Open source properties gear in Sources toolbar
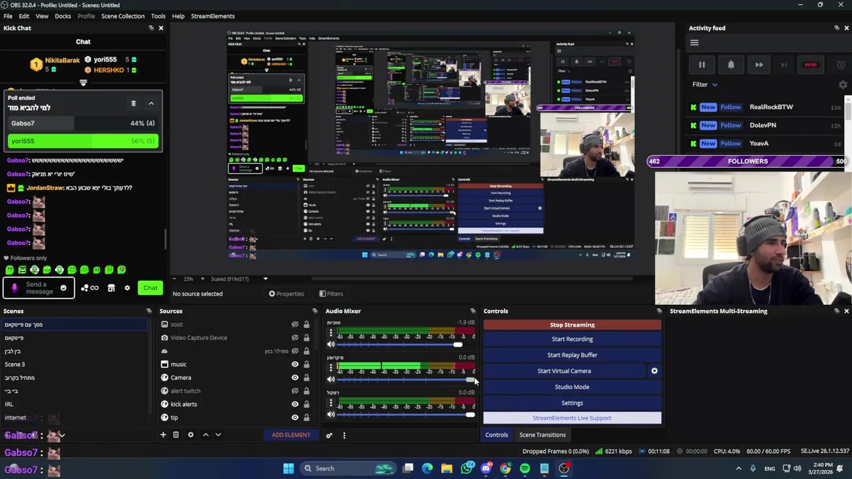 coord(190,434)
